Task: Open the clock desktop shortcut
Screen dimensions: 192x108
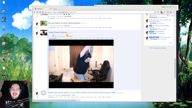Action: coord(4,27)
